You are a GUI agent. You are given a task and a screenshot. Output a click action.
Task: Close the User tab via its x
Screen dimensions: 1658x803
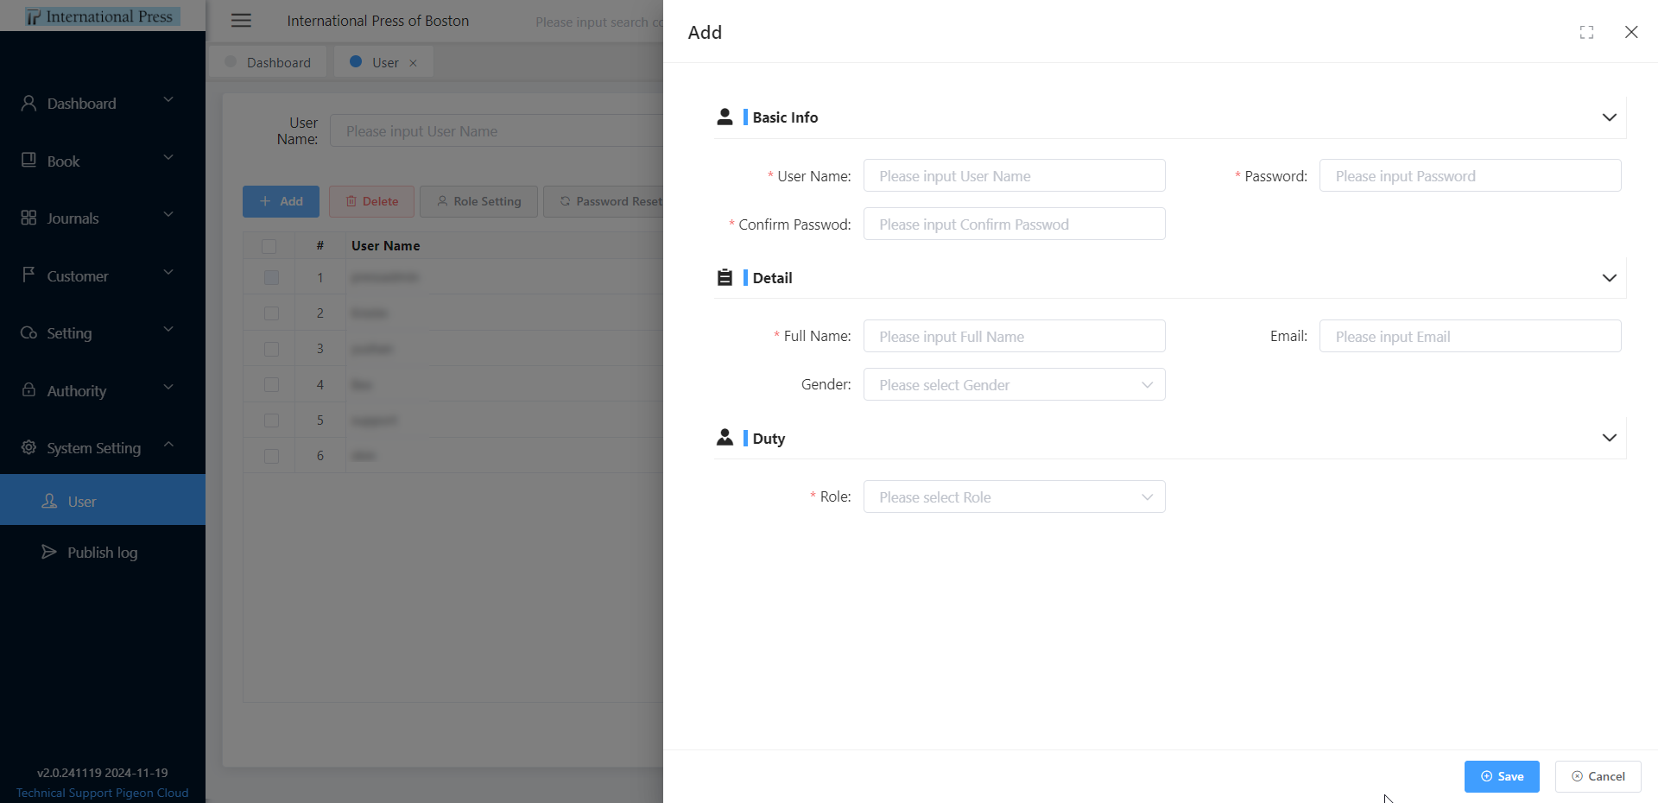pyautogui.click(x=413, y=63)
